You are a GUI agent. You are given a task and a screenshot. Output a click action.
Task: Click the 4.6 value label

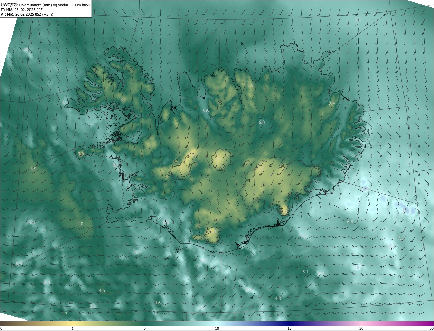158,303
